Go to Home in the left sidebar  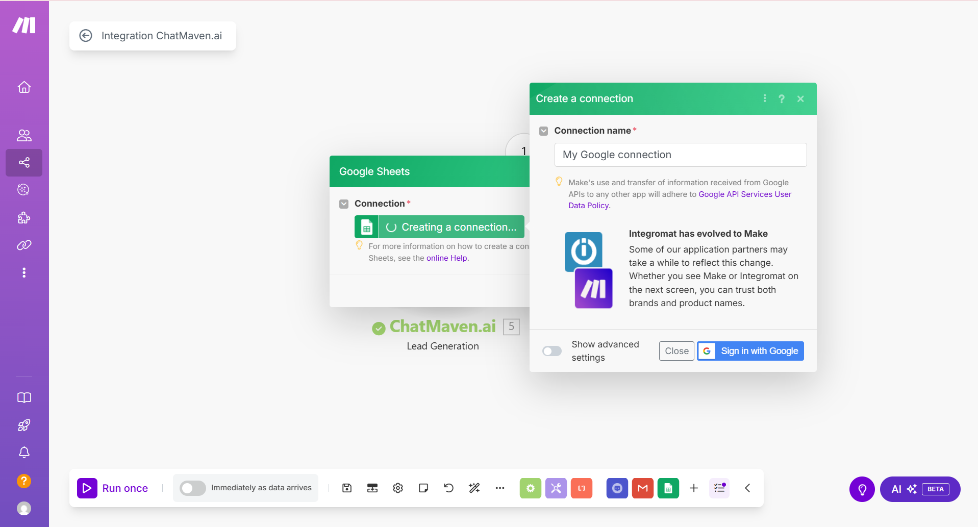pyautogui.click(x=24, y=87)
